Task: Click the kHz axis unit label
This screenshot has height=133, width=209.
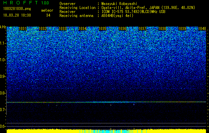Action: (x=3, y=27)
